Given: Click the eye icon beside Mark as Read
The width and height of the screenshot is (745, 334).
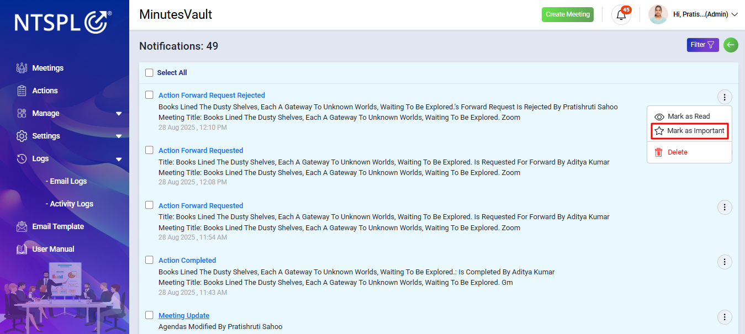Looking at the screenshot, I should pyautogui.click(x=659, y=116).
